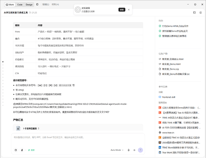Click the microphone voice input icon
The image size is (206, 158).
(x=129, y=150)
